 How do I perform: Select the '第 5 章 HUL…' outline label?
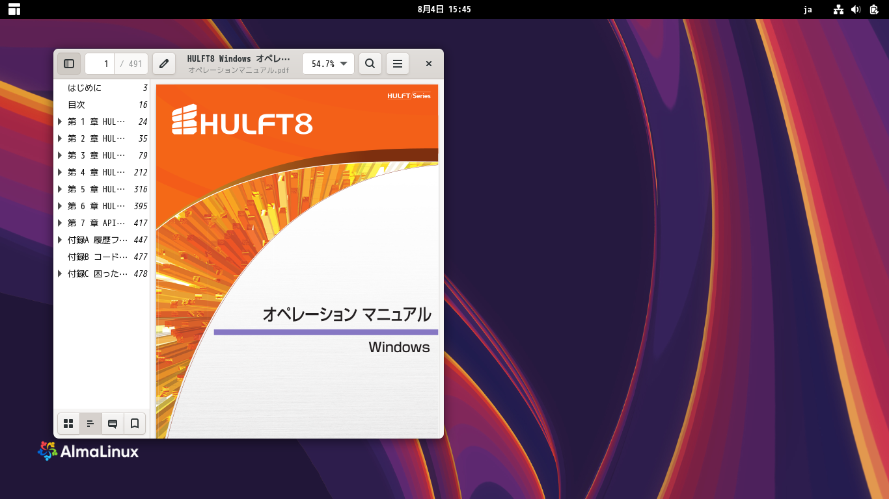pyautogui.click(x=96, y=189)
